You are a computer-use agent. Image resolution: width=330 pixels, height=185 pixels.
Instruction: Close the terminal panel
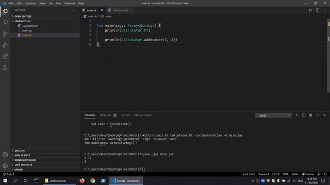pyautogui.click(x=324, y=115)
